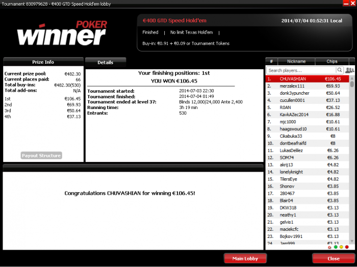
Task: Close window with the title bar X
Action: 352,3
